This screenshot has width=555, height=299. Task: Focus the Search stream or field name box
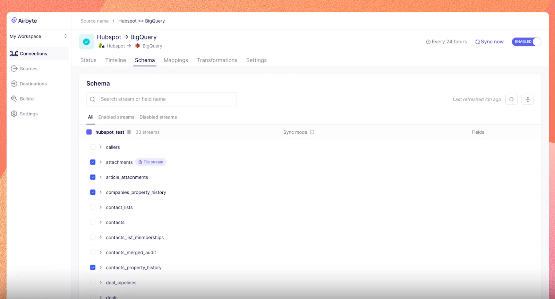tap(162, 99)
